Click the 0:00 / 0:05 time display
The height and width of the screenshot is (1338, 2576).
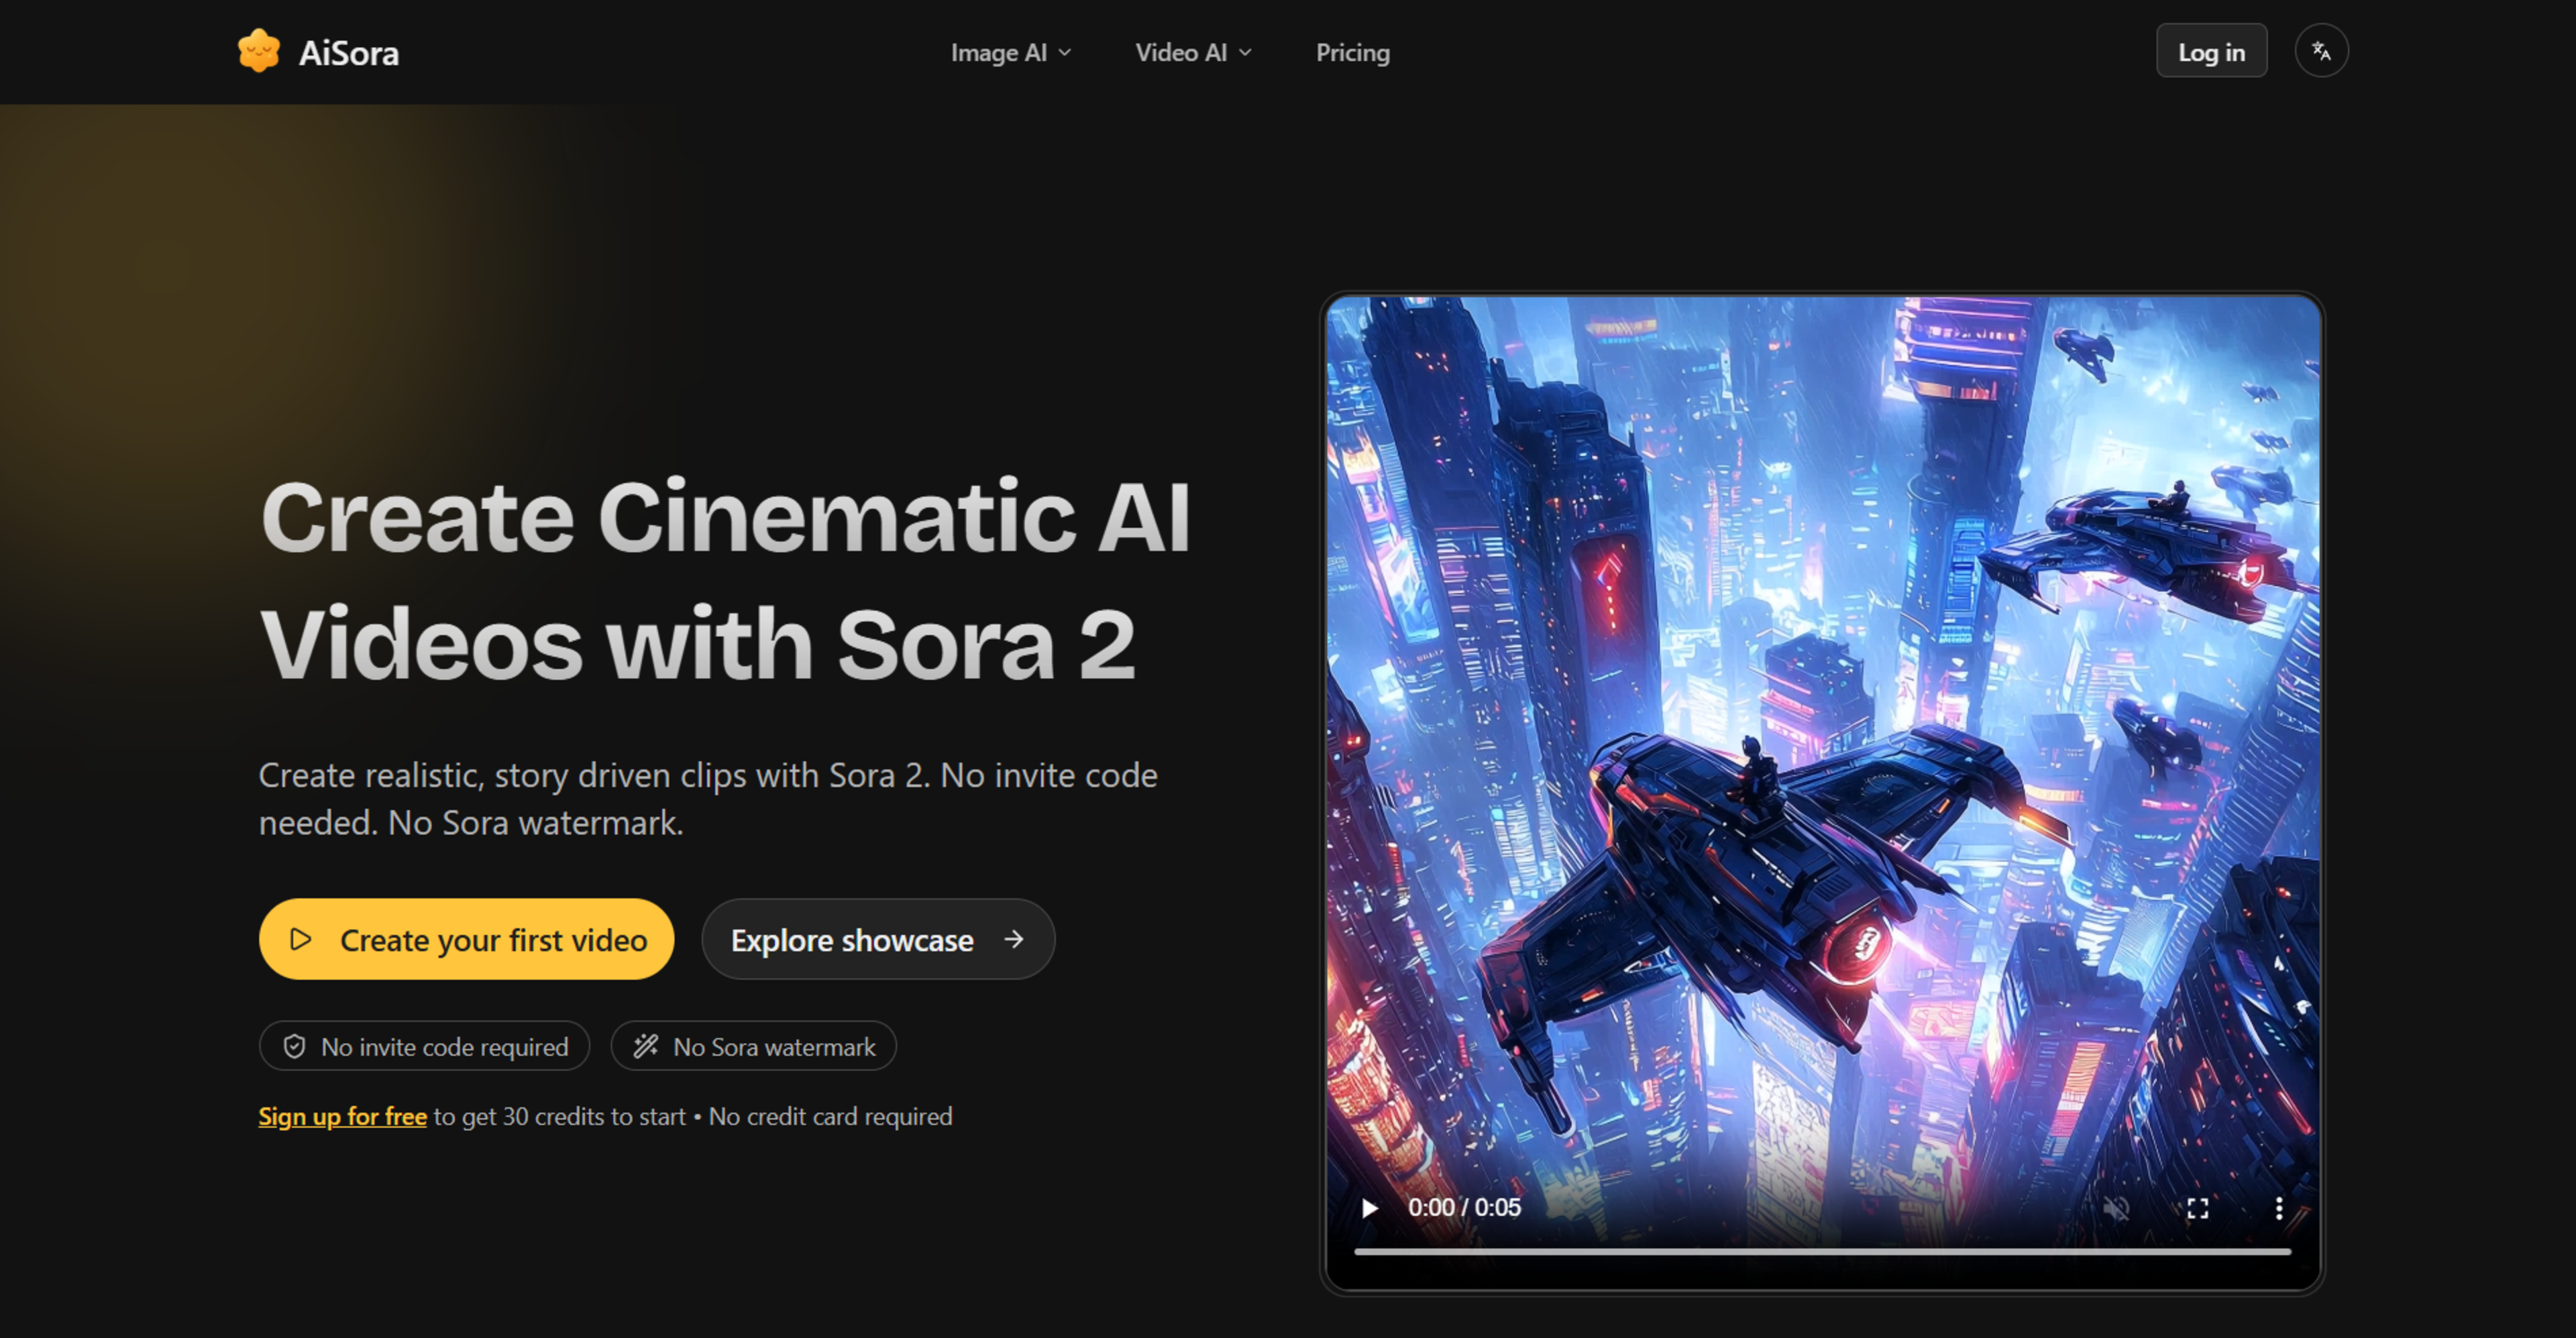(x=1464, y=1207)
